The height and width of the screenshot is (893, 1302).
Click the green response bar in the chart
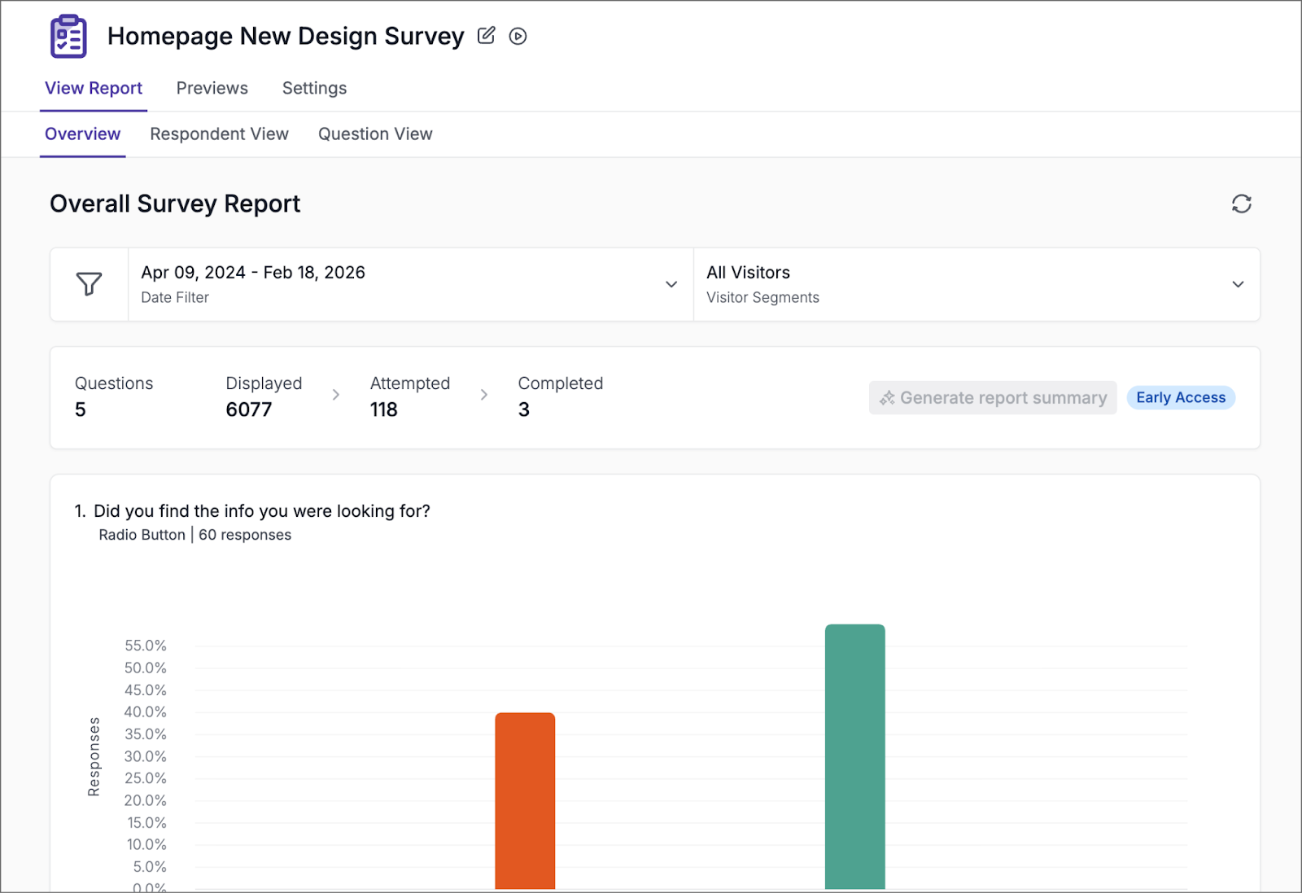pos(854,757)
